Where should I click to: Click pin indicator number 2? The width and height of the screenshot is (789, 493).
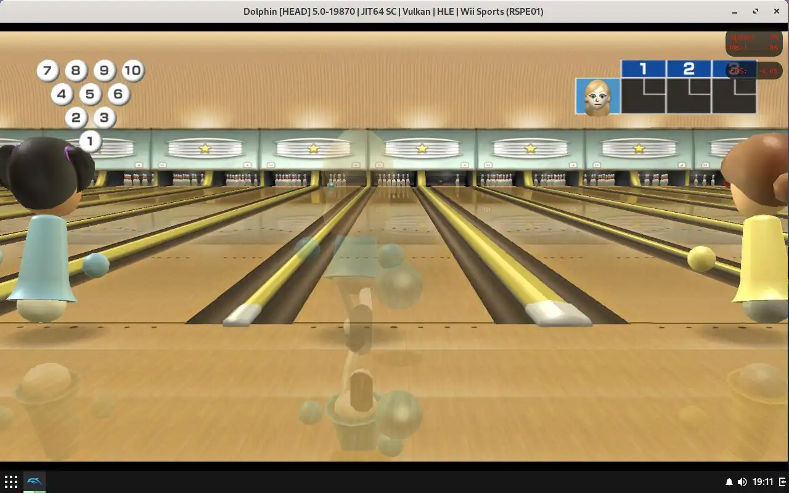pos(76,118)
